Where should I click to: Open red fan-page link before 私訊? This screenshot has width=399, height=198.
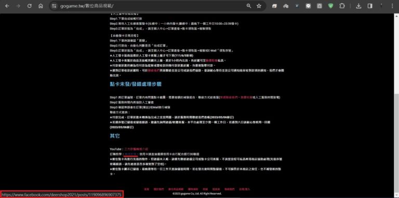[212, 61]
